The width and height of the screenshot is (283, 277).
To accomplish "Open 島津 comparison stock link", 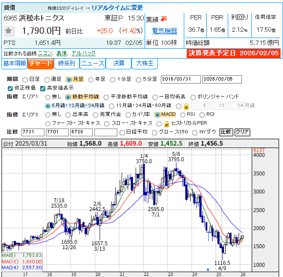I will (x=62, y=53).
